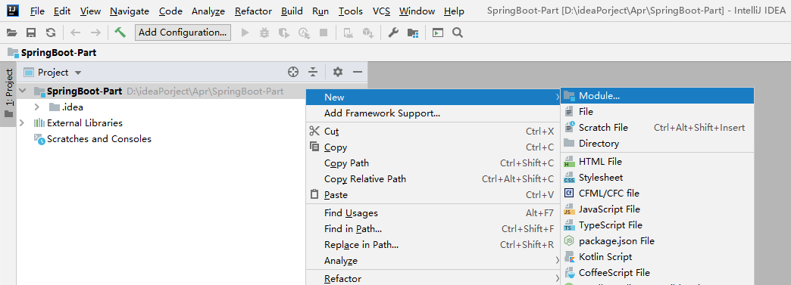Click the Save All toolbar icon
Viewport: 791px width, 285px height.
click(31, 33)
